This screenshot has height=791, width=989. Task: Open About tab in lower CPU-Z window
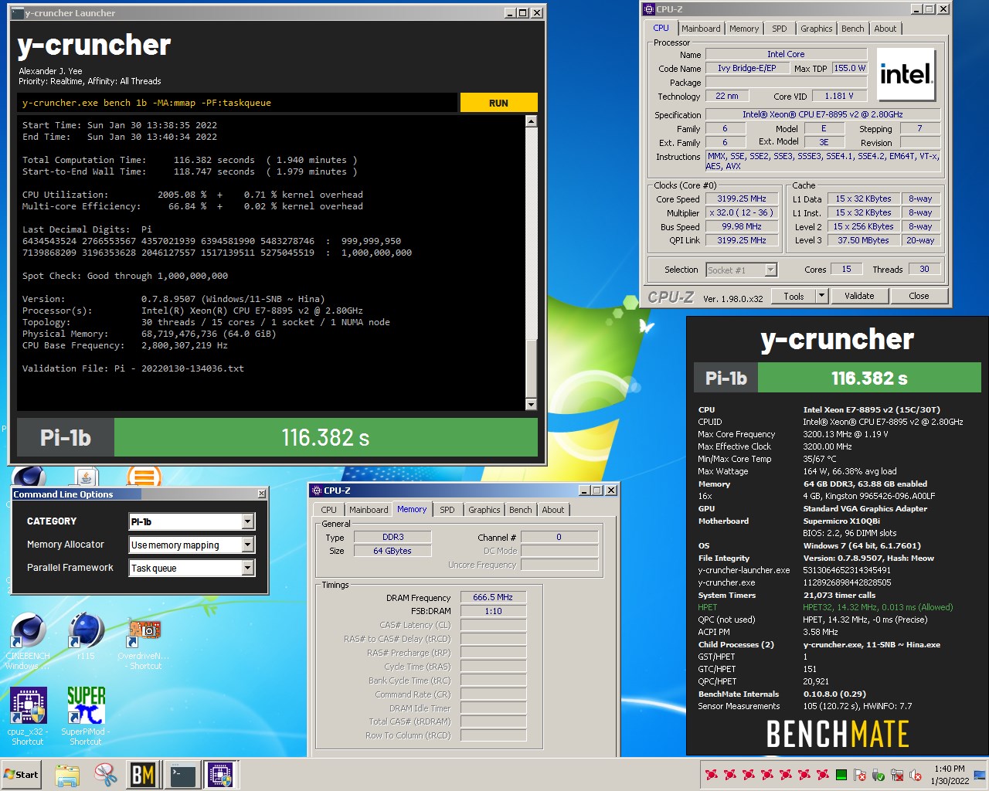point(553,510)
